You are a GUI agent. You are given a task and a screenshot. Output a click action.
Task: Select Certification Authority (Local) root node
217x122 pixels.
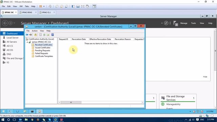tap(41, 39)
